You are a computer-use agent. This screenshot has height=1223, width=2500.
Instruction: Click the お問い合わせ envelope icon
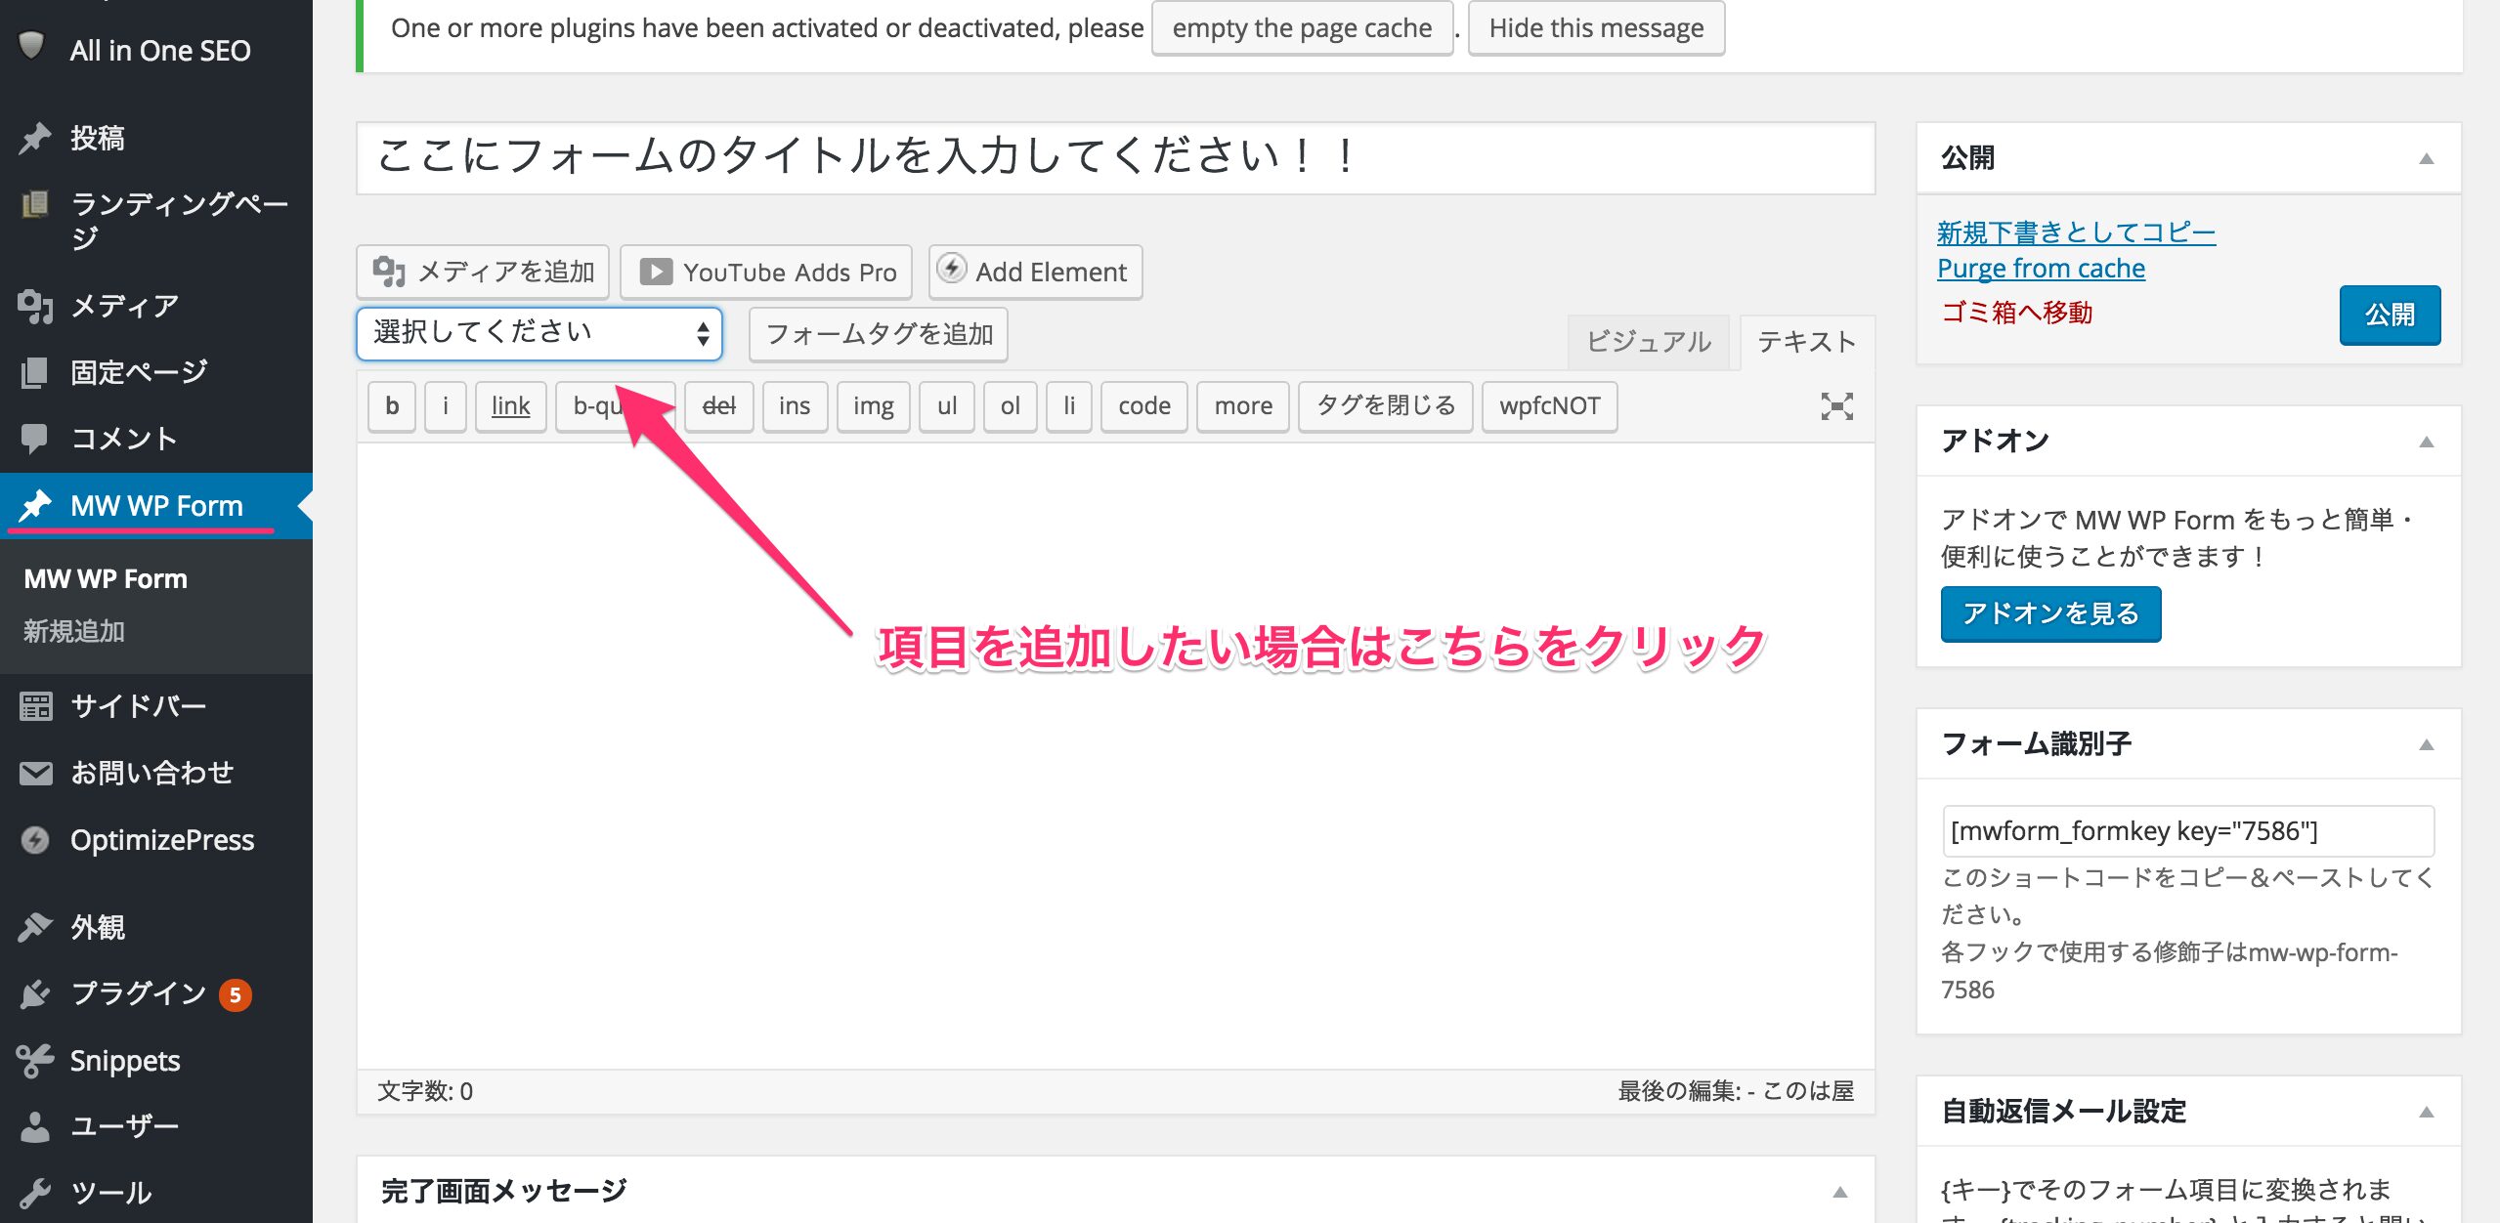(x=35, y=774)
